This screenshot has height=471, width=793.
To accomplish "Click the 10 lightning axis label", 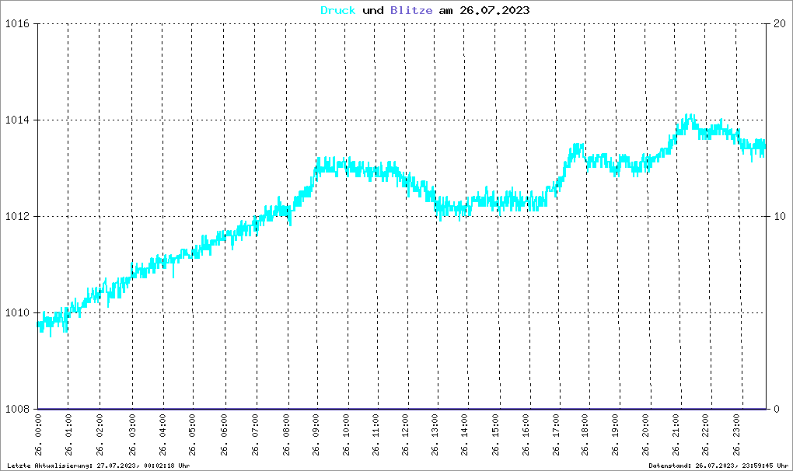I will click(780, 216).
